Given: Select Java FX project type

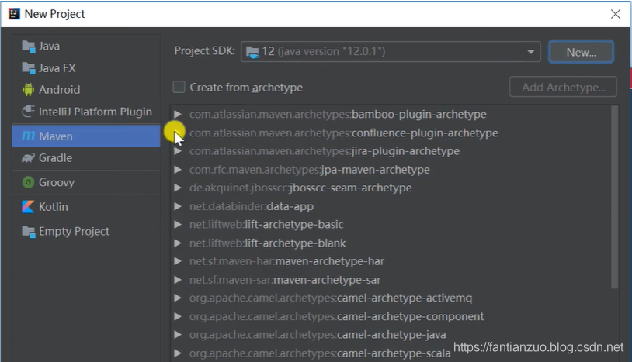Looking at the screenshot, I should click(86, 68).
